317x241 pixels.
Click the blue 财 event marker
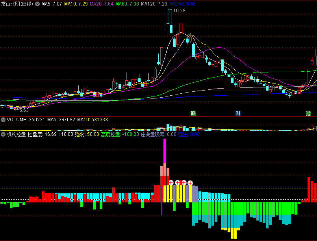tap(238, 113)
